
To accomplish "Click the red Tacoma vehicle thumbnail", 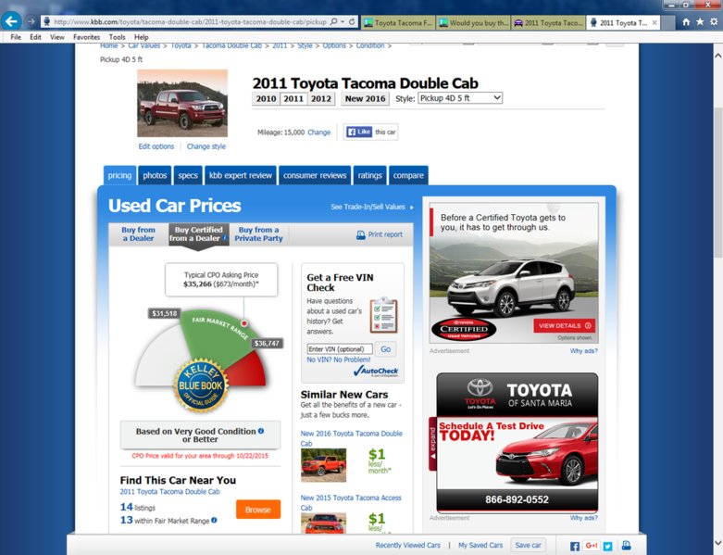I will click(x=182, y=104).
